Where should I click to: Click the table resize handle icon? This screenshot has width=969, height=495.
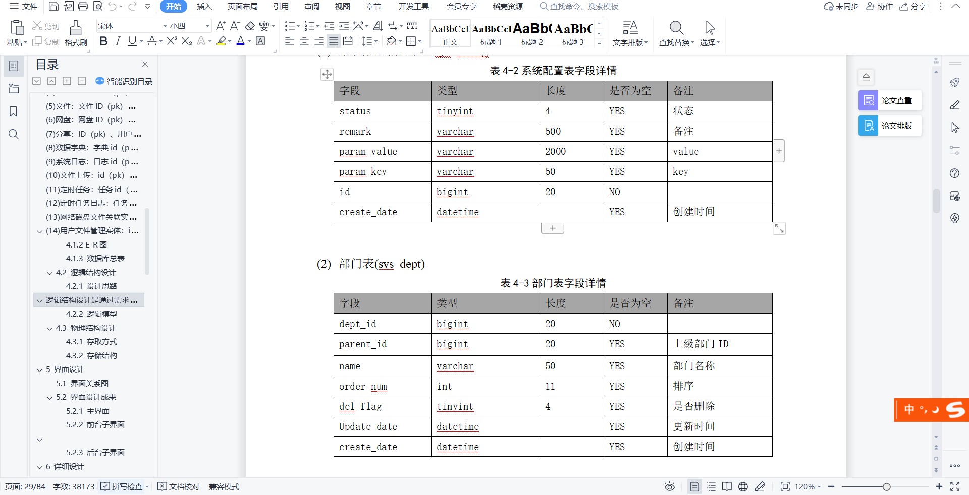tap(779, 229)
